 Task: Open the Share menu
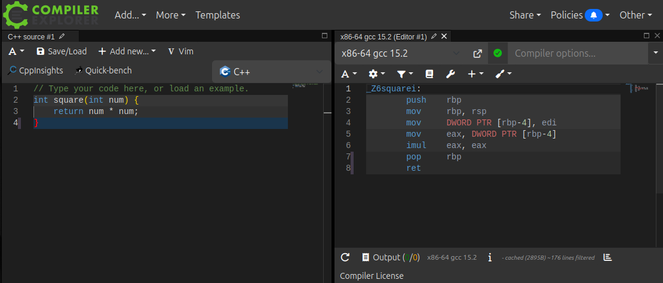tap(525, 15)
